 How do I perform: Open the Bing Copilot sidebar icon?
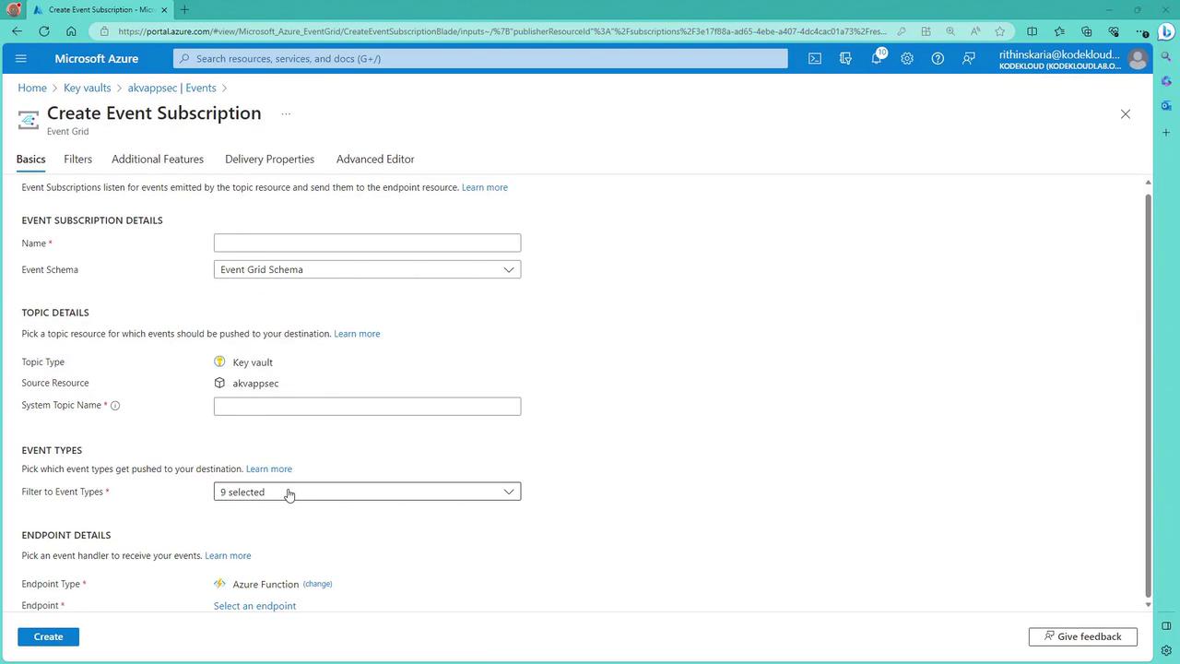coord(1166,31)
